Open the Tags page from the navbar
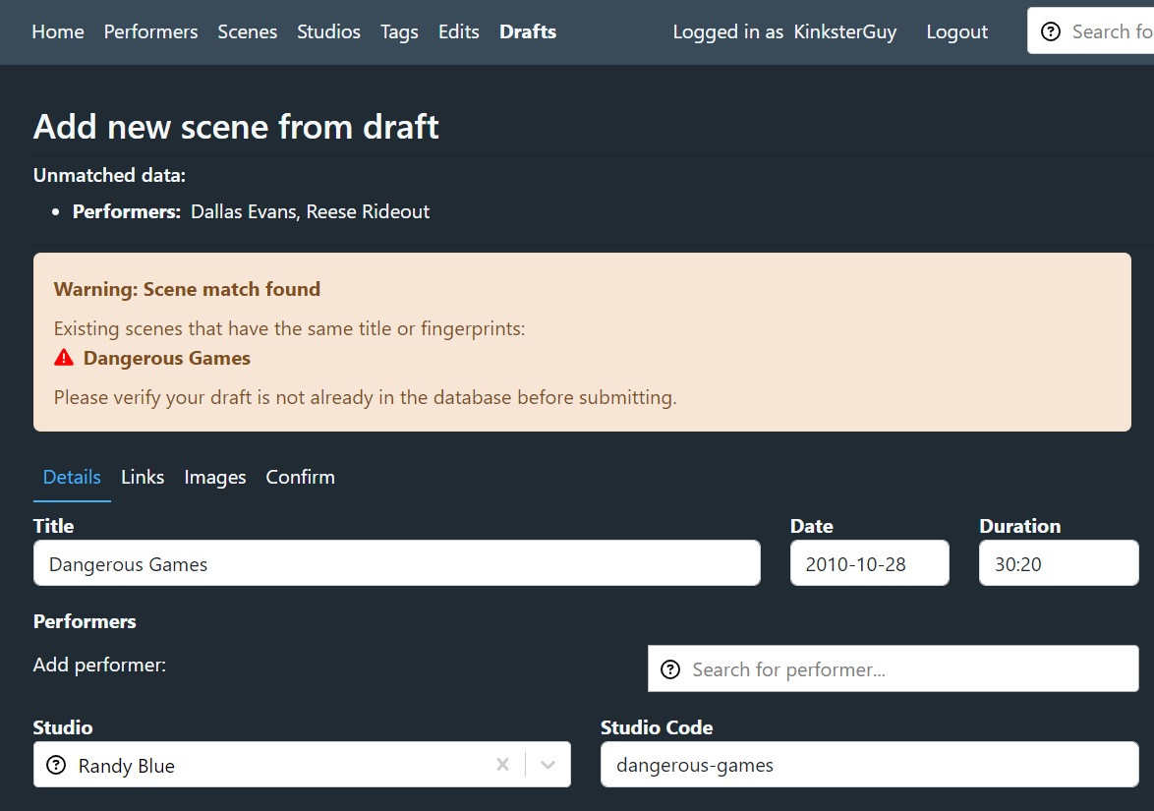Viewport: 1154px width, 811px height. (399, 31)
